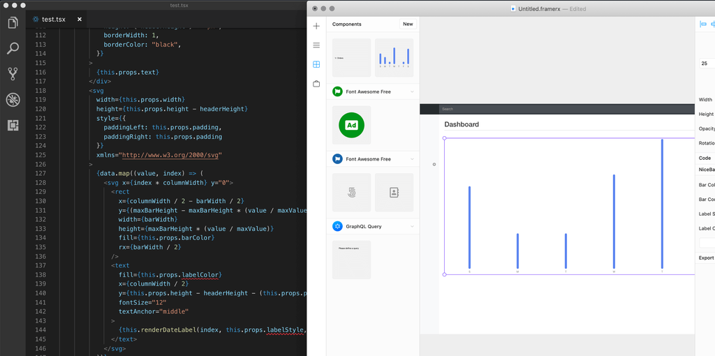Open the Explorer view in VS Code
Viewport: 715px width, 356px height.
pyautogui.click(x=13, y=22)
